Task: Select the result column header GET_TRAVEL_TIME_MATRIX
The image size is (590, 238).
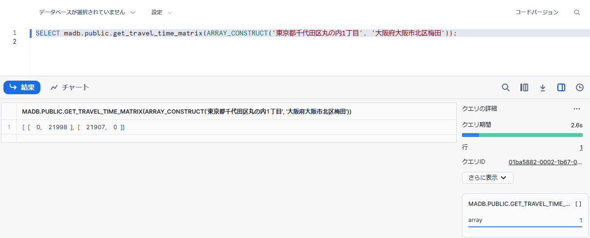Action: (x=236, y=112)
